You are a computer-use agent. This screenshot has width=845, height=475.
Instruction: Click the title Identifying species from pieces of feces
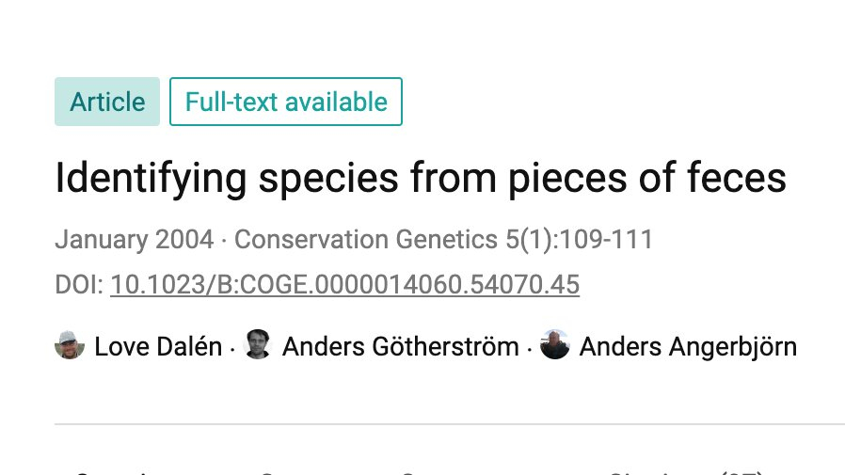[x=421, y=179]
